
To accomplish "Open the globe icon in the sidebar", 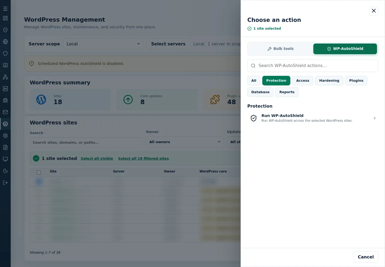I will point(5,42).
